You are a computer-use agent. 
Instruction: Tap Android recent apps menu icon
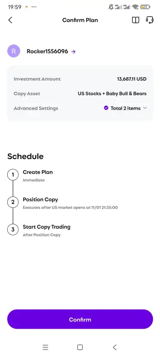click(x=45, y=347)
